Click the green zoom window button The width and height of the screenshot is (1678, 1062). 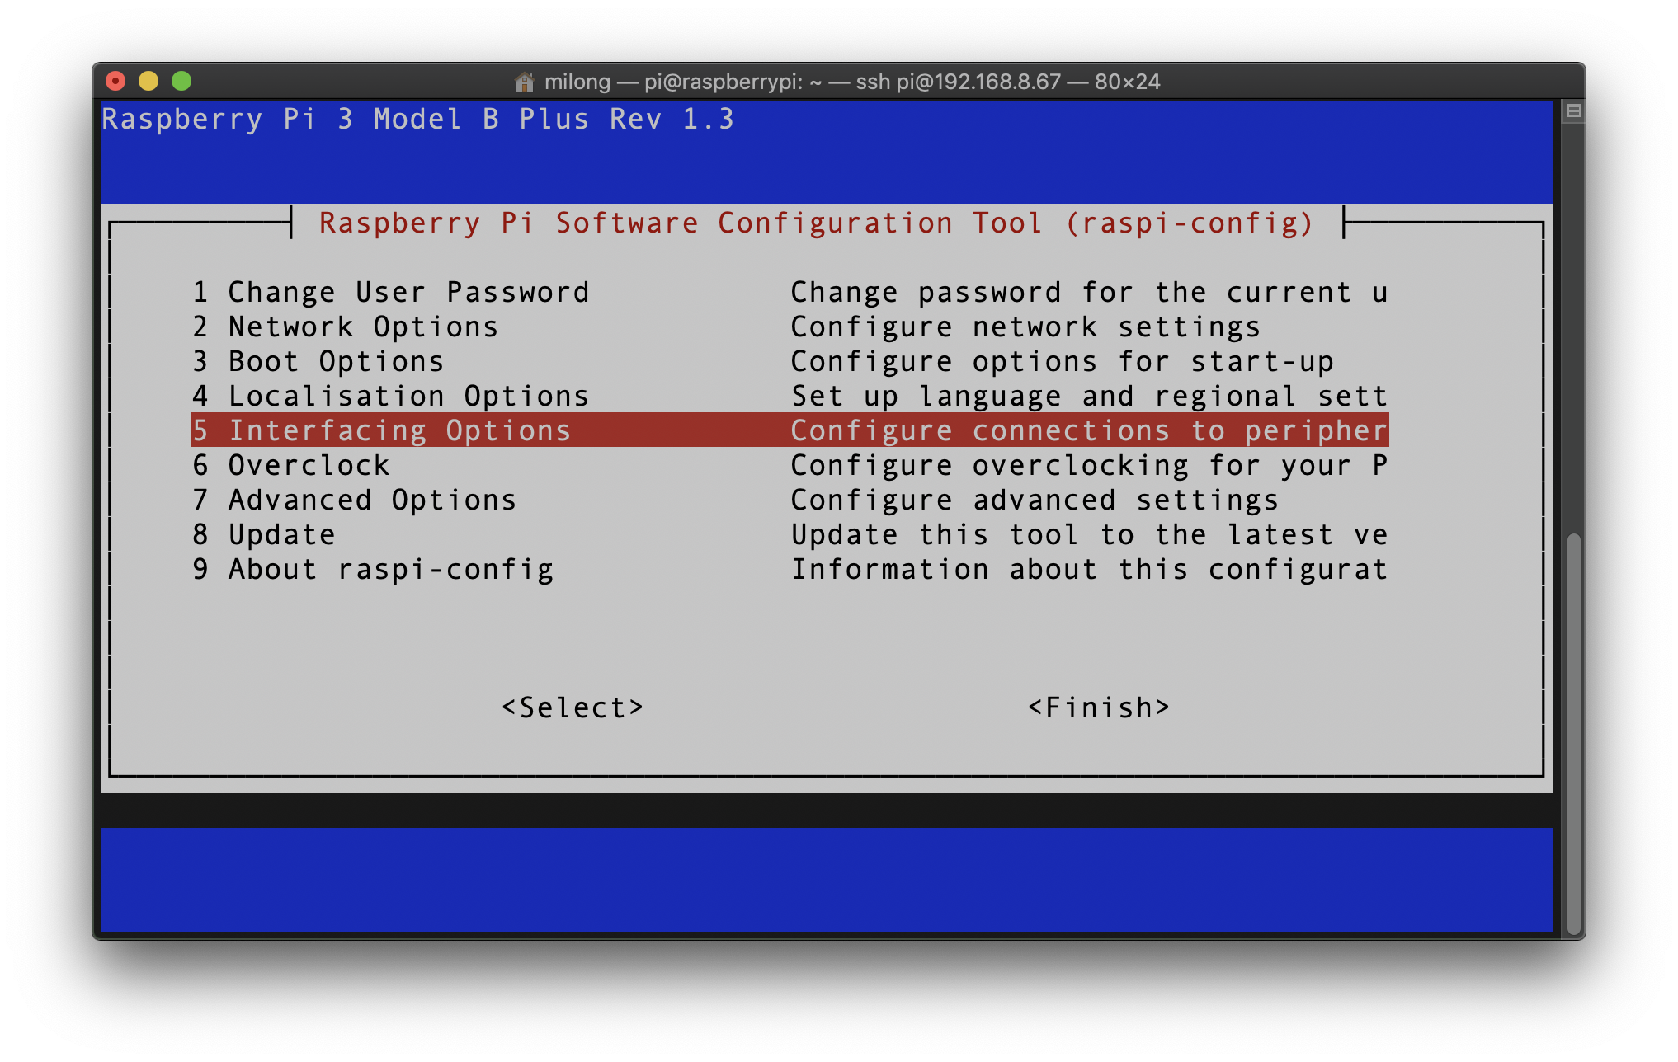[x=181, y=81]
